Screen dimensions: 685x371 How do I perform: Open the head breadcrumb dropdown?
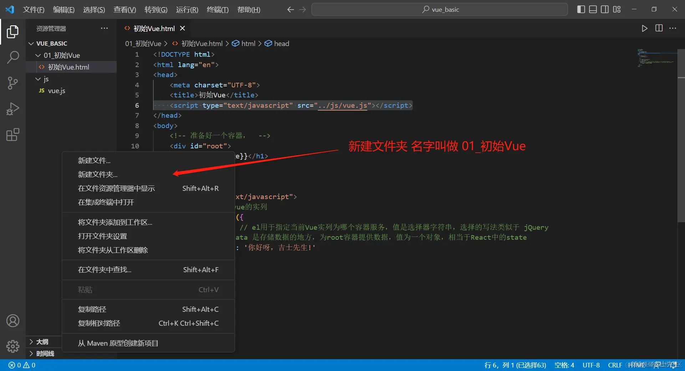[277, 44]
